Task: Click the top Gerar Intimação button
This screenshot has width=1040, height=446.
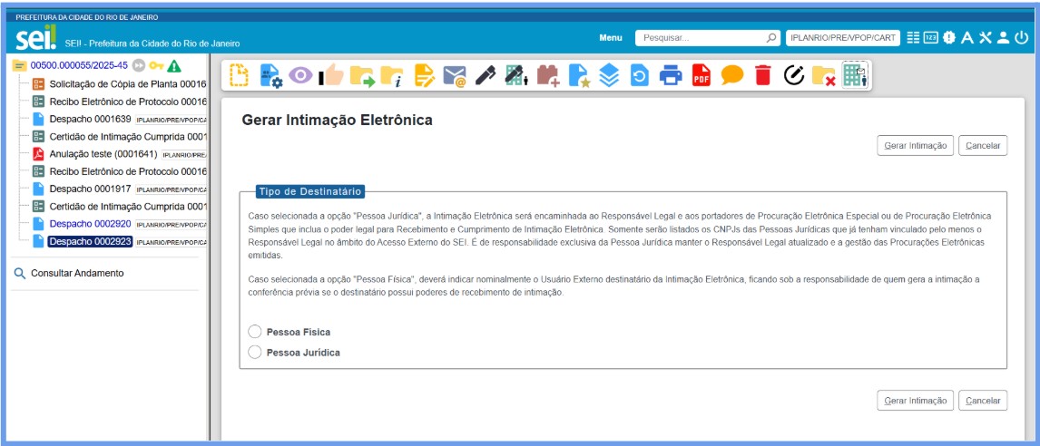Action: [915, 146]
